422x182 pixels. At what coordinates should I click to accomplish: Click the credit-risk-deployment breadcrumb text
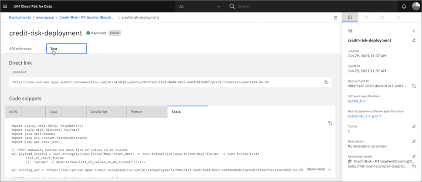tap(140, 17)
